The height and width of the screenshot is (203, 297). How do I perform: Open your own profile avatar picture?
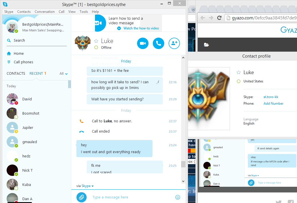coord(12,27)
